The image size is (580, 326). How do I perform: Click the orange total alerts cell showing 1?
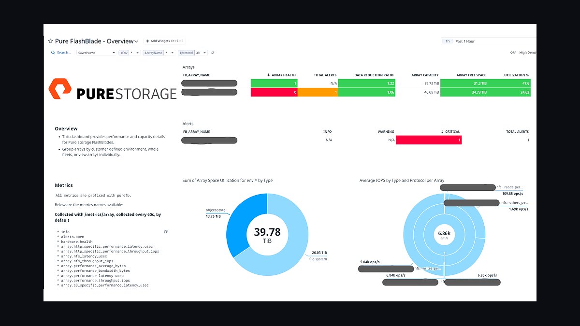318,92
